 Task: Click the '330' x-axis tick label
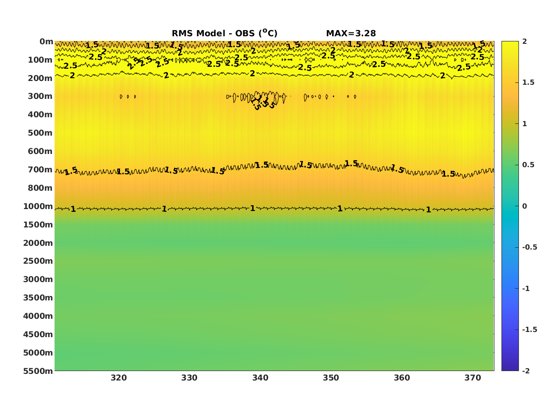190,378
